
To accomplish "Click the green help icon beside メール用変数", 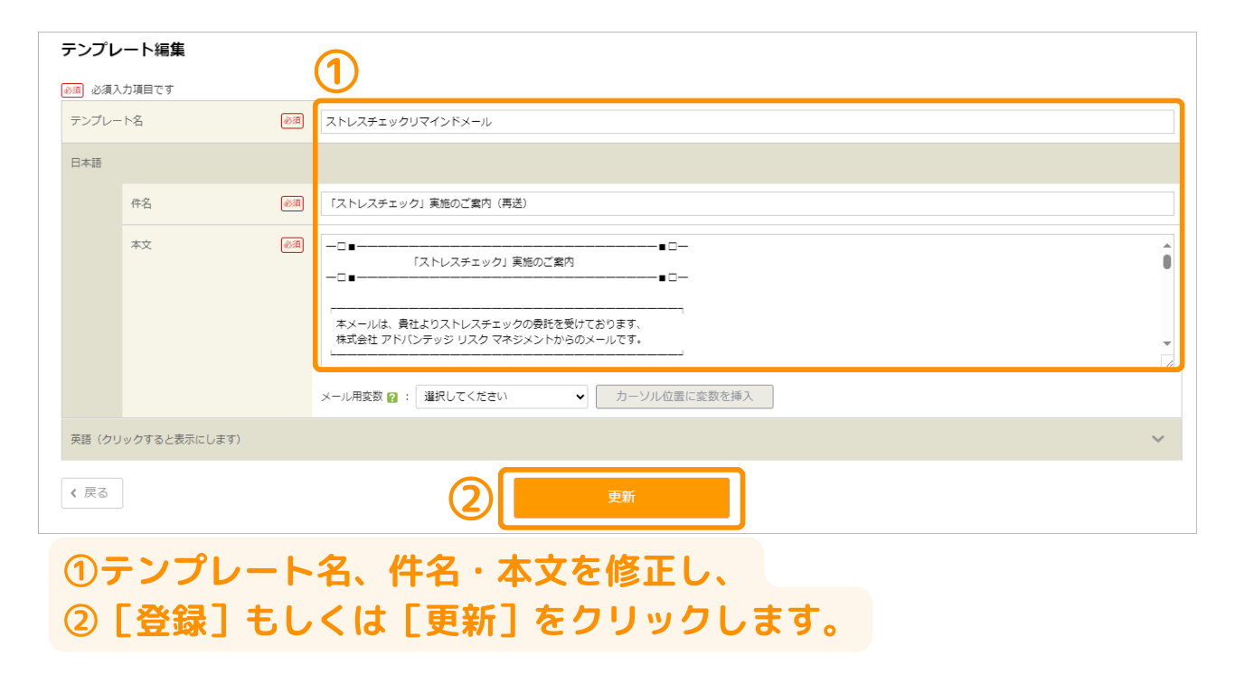I will tap(392, 398).
